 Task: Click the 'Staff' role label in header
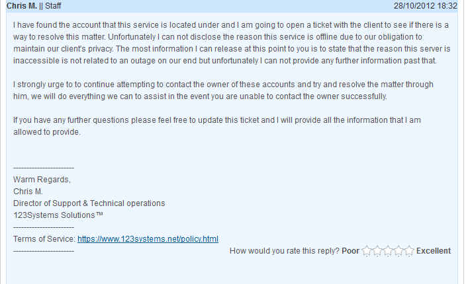tap(53, 6)
